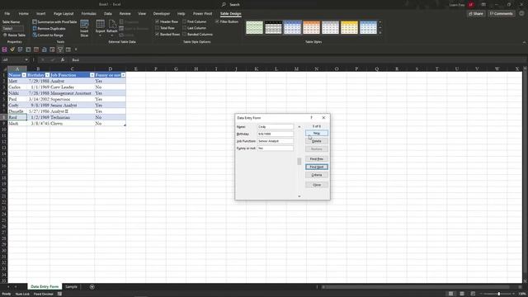Enable the Banded Columns checkbox

click(x=185, y=35)
